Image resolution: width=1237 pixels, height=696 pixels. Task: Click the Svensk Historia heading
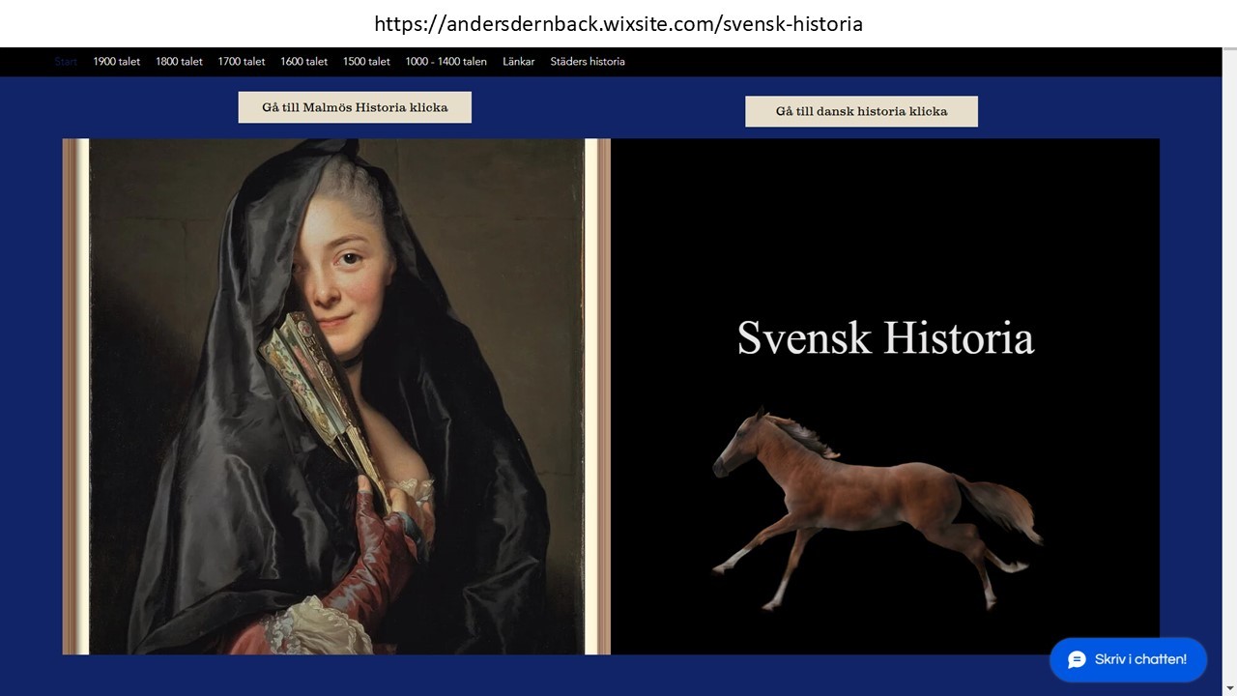pos(885,338)
